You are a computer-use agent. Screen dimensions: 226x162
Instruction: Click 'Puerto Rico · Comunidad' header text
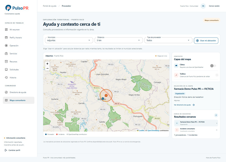(x=189, y=6)
